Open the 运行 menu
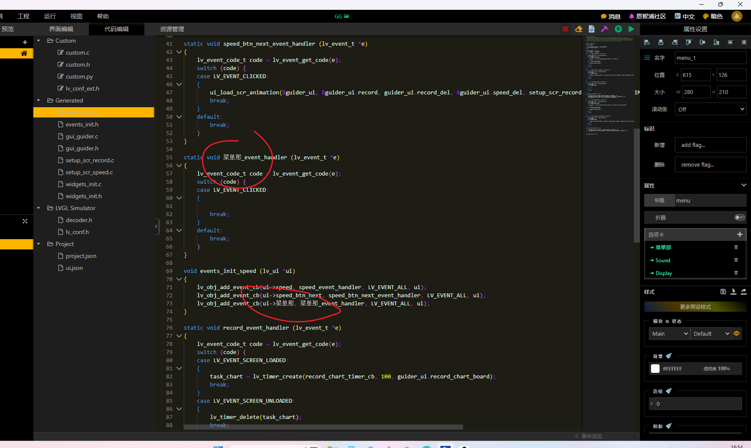 click(50, 16)
